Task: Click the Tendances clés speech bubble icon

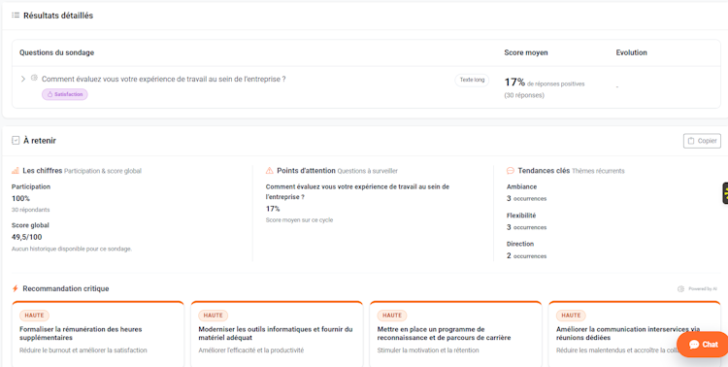Action: coord(511,171)
